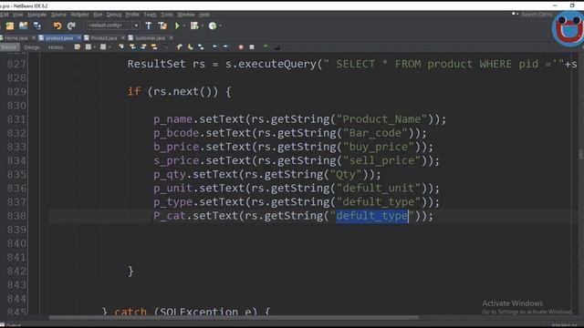
Task: Go to Next Bookmark icon
Action: tap(191, 47)
